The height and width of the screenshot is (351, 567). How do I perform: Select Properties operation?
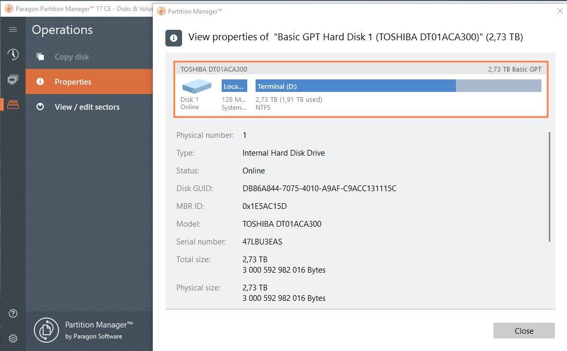click(x=89, y=81)
